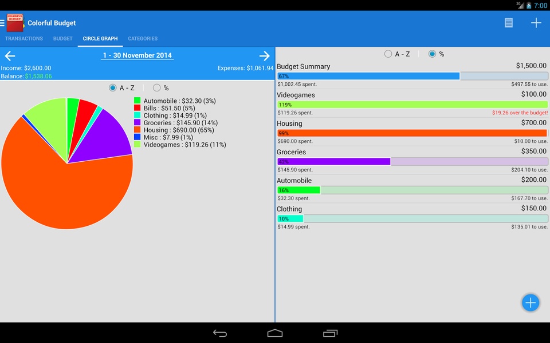Click the red Bills legend swatch
This screenshot has height=343, width=550.
pos(137,108)
